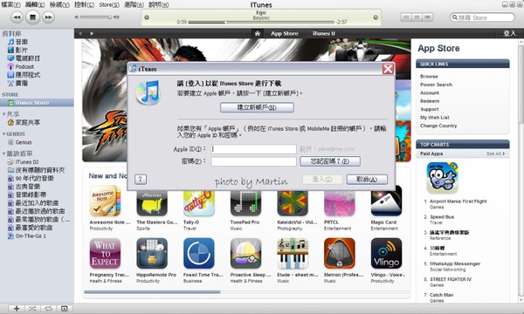
Task: Open the 檔案(F) menu
Action: pos(11,4)
